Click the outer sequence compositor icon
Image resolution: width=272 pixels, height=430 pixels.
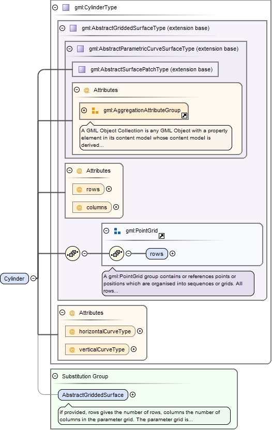point(73,254)
